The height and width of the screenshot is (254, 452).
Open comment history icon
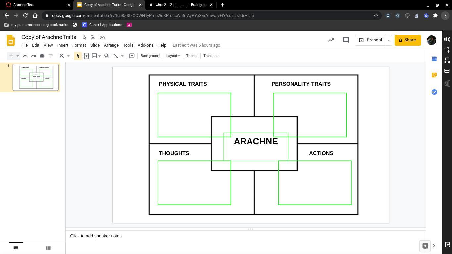(x=346, y=40)
